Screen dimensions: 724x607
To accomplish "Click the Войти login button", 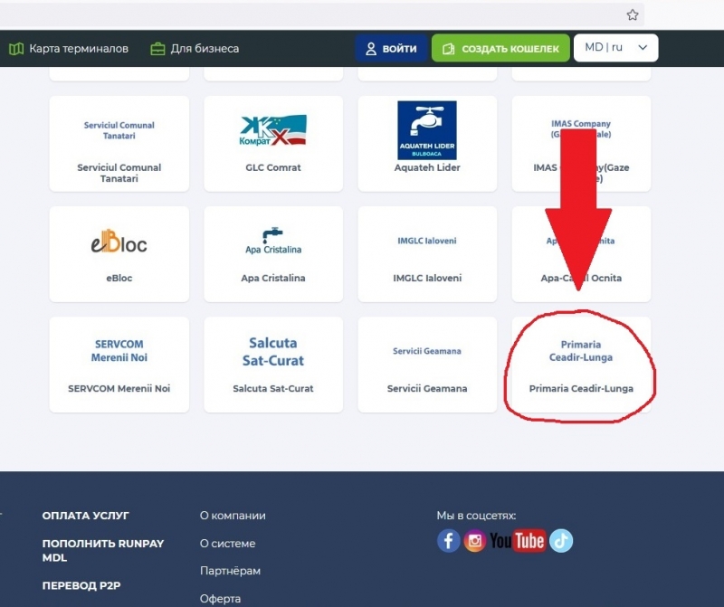I will coord(391,48).
